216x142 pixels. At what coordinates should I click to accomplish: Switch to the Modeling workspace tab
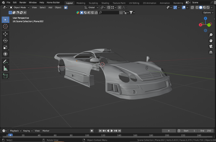[x=81, y=3]
